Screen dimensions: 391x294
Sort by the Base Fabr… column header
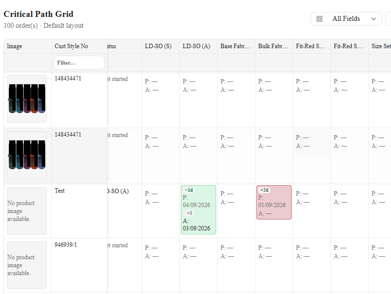click(x=236, y=46)
